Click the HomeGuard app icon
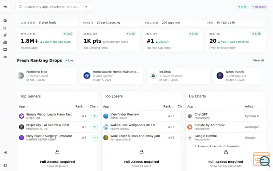Viewport: 273px width, 171px height. (x=87, y=76)
